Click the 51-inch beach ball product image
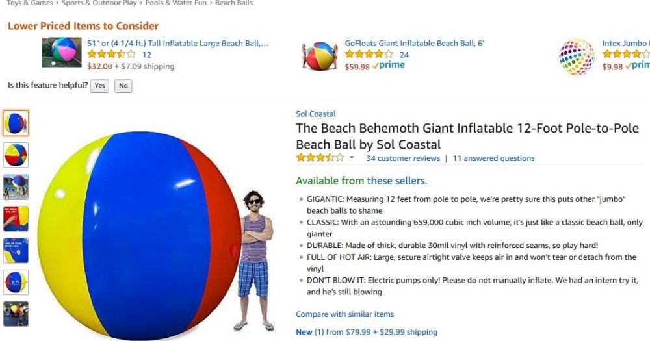 coord(62,52)
